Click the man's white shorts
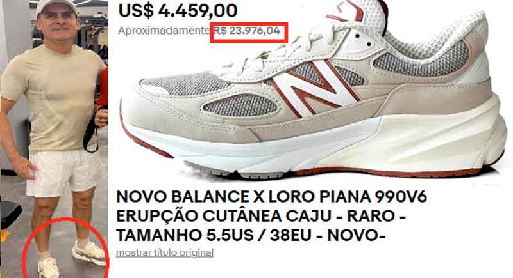This screenshot has width=513, height=278. [62, 173]
